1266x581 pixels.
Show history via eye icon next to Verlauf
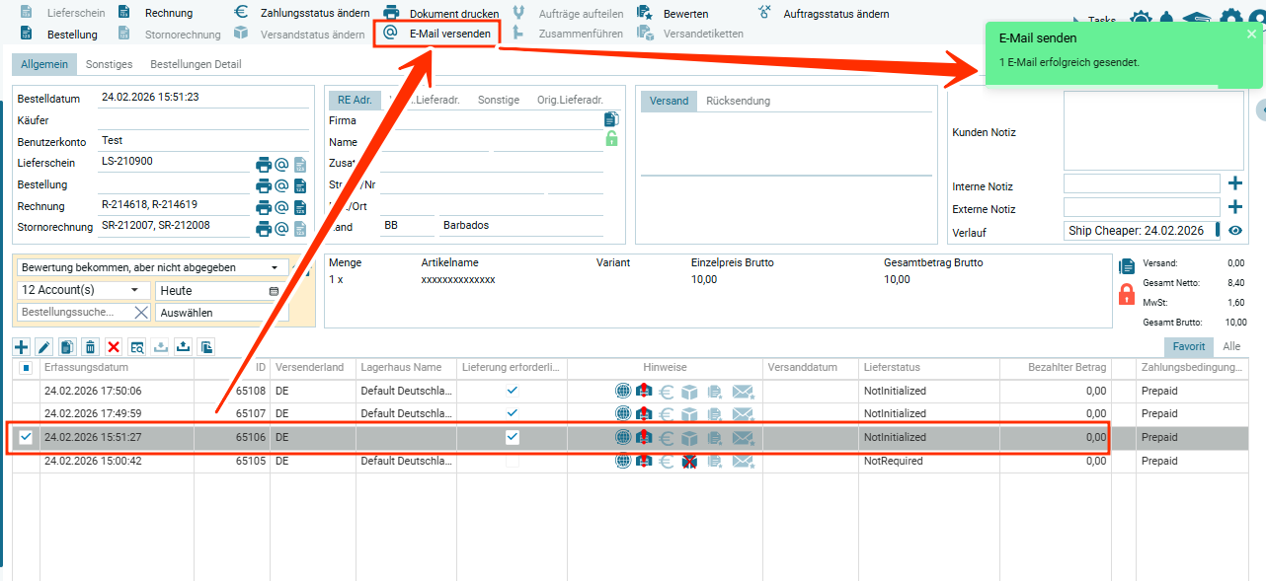pyautogui.click(x=1234, y=231)
